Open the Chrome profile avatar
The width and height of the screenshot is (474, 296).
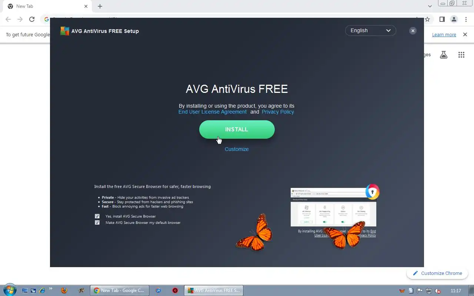[x=454, y=19]
